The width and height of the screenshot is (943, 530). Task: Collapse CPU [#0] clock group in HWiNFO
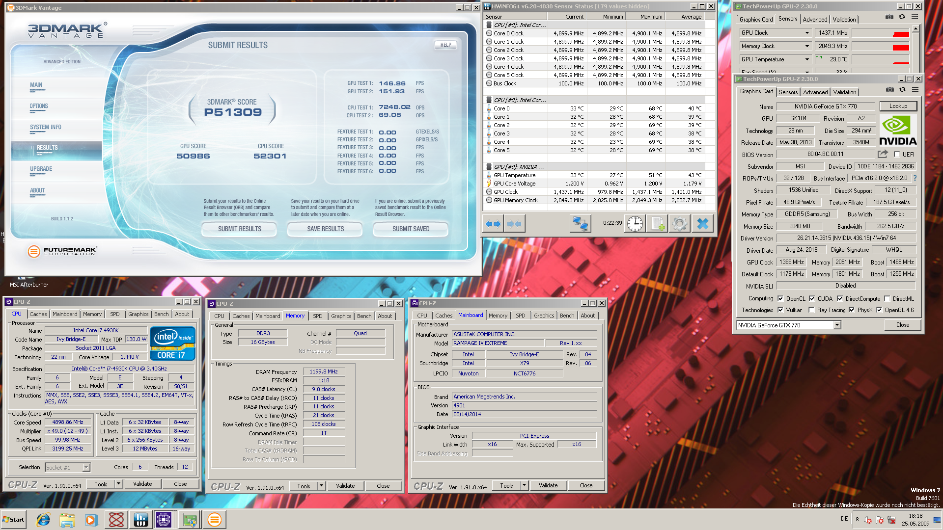489,25
